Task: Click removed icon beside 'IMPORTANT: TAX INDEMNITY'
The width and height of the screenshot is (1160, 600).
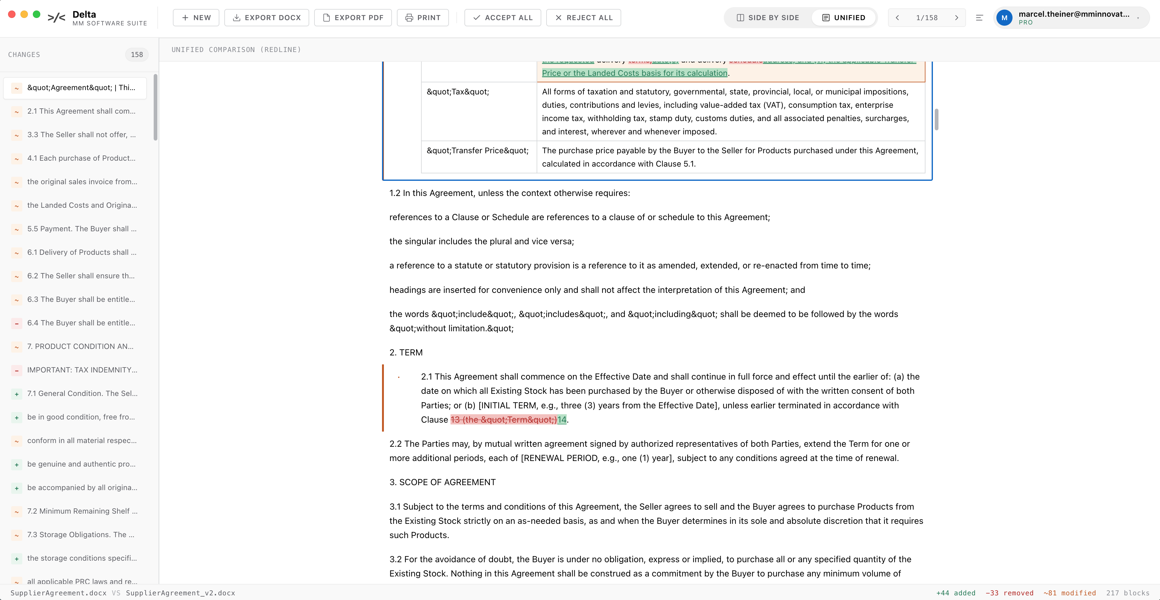Action: click(17, 371)
